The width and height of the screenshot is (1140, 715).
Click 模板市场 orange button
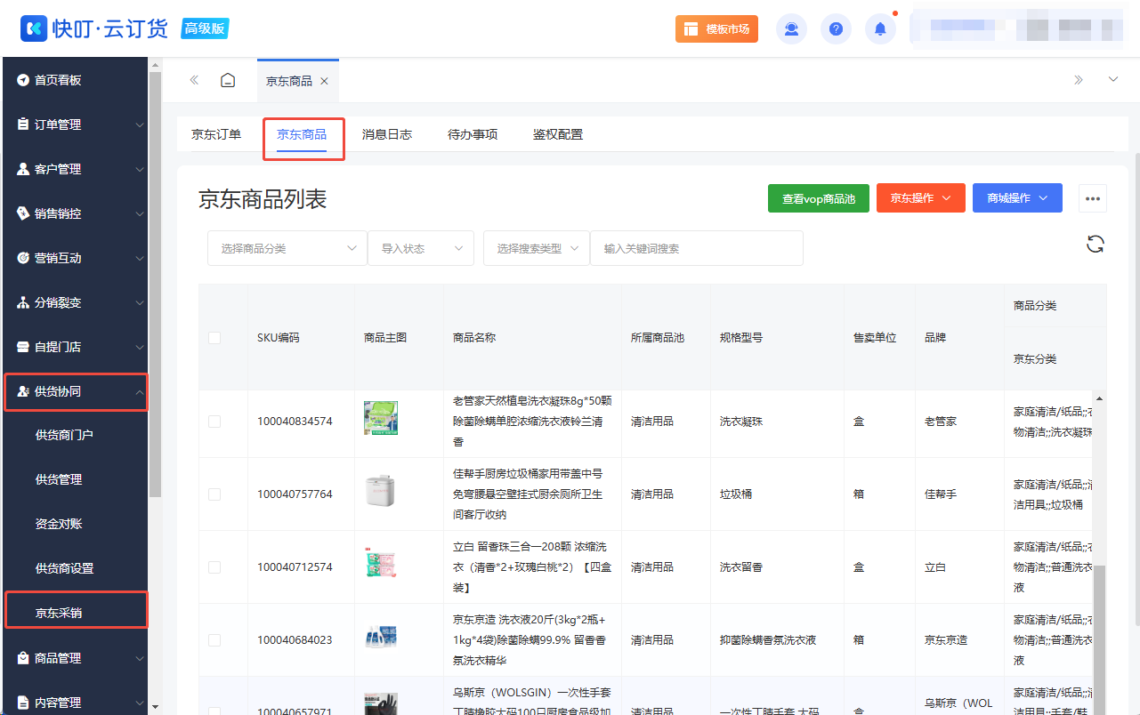716,29
